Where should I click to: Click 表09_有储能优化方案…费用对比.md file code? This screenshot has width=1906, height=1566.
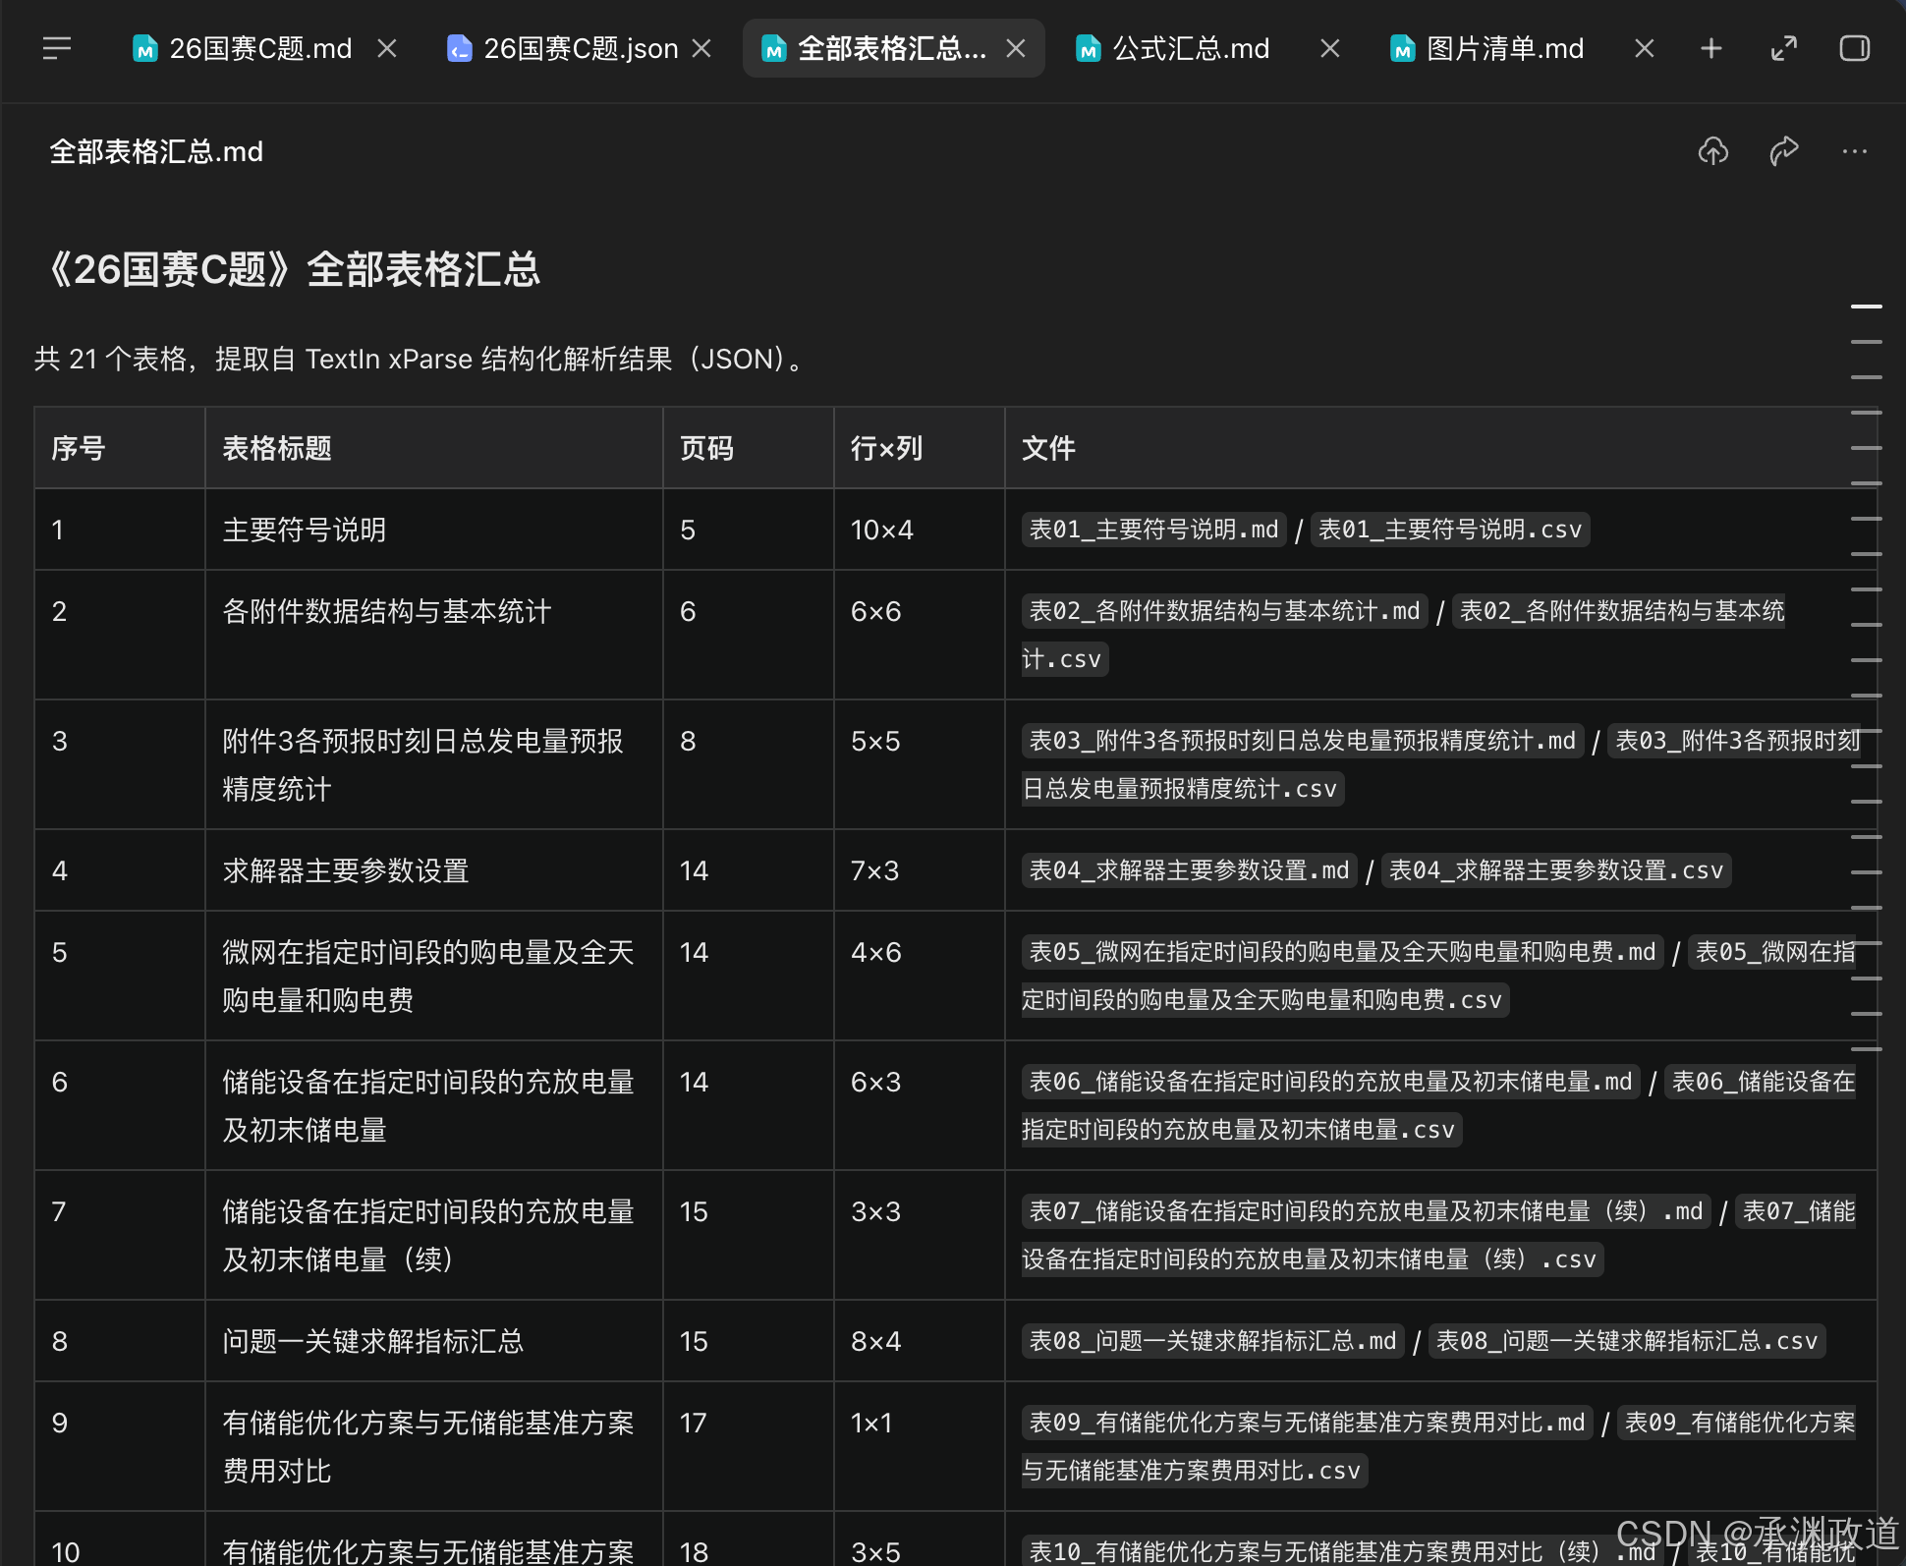pos(1307,1423)
